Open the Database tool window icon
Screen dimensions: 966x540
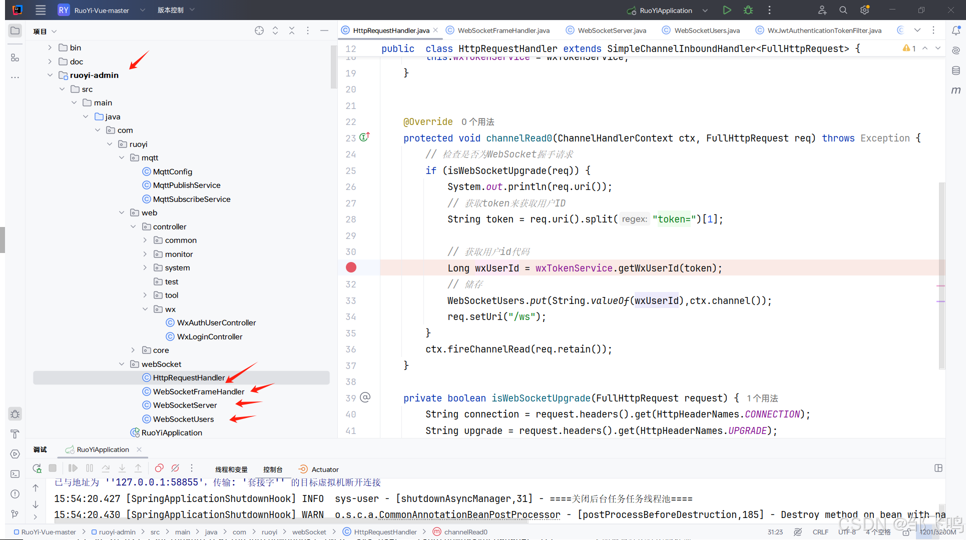pos(955,70)
